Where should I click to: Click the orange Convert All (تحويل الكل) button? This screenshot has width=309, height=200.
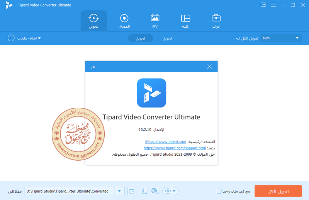[278, 191]
